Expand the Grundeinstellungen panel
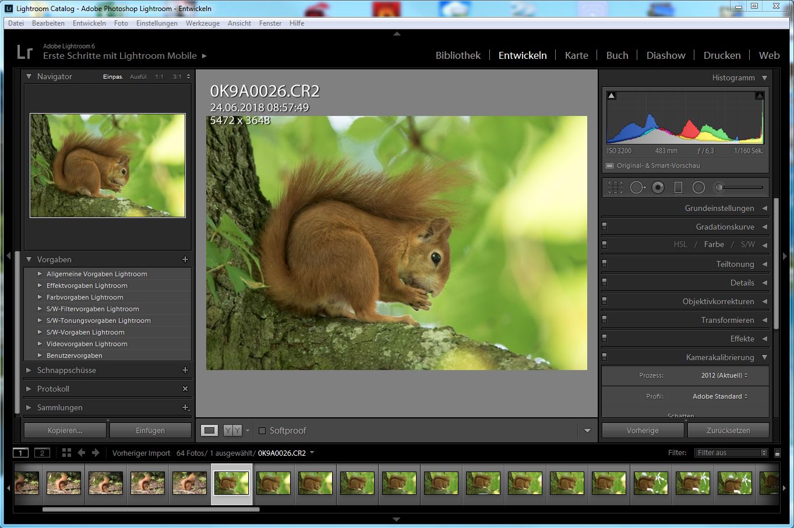Screen dimensions: 794x528 719,208
